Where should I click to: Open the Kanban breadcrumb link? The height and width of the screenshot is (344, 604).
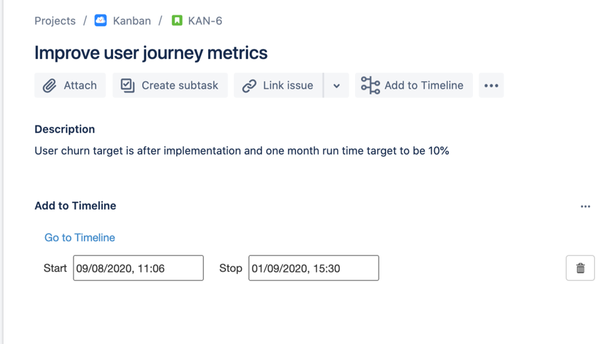[x=132, y=21]
